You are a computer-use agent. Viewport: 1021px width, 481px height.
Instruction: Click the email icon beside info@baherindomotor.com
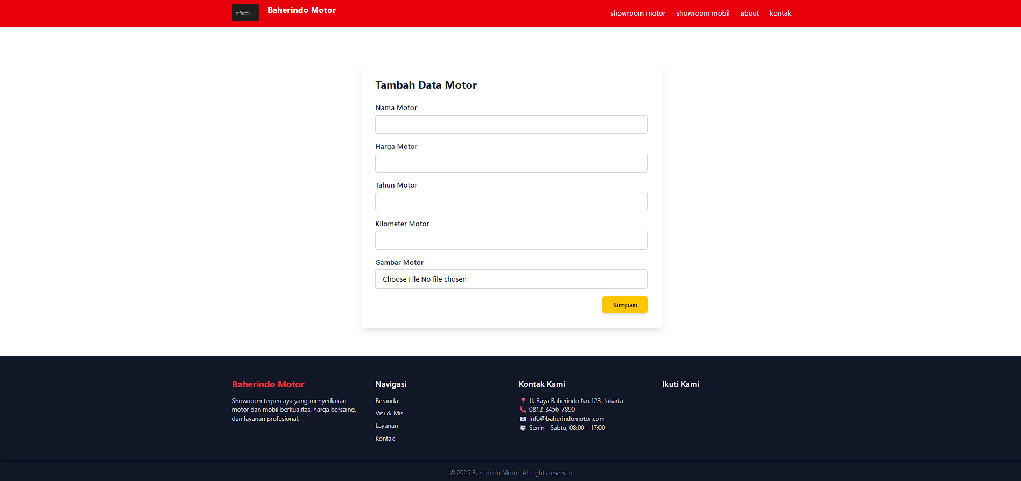pyautogui.click(x=523, y=419)
